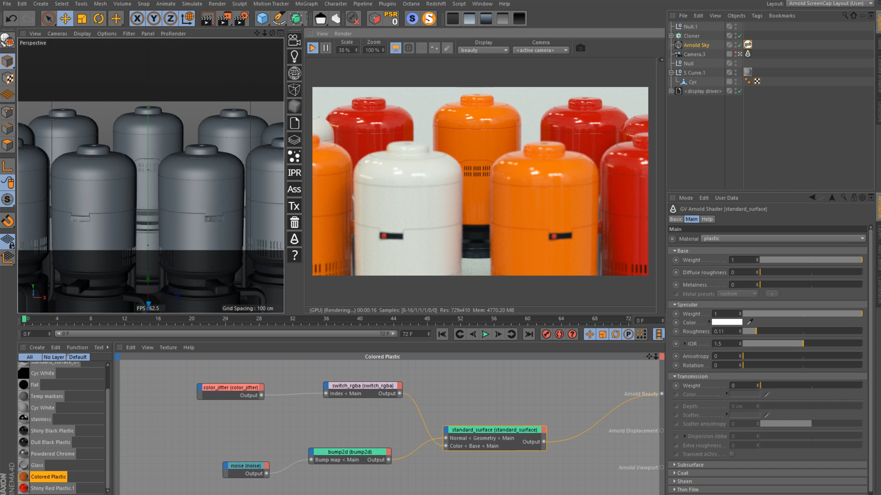Select the Colored Plastic material thumbnail
881x495 pixels.
point(23,476)
